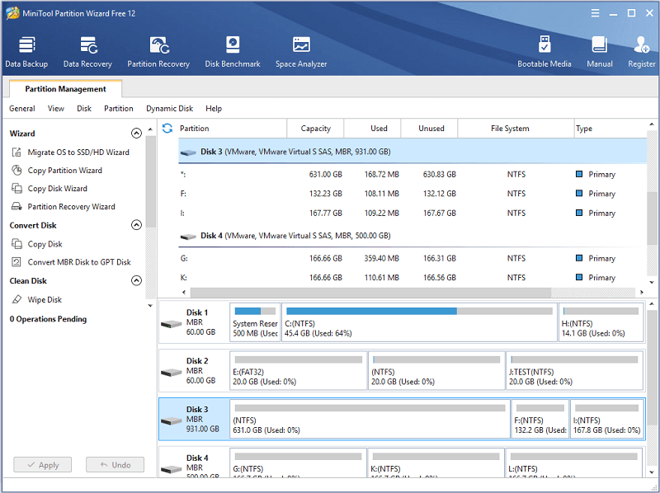Sort by the Unused column header
This screenshot has height=493, width=660.
(x=429, y=129)
